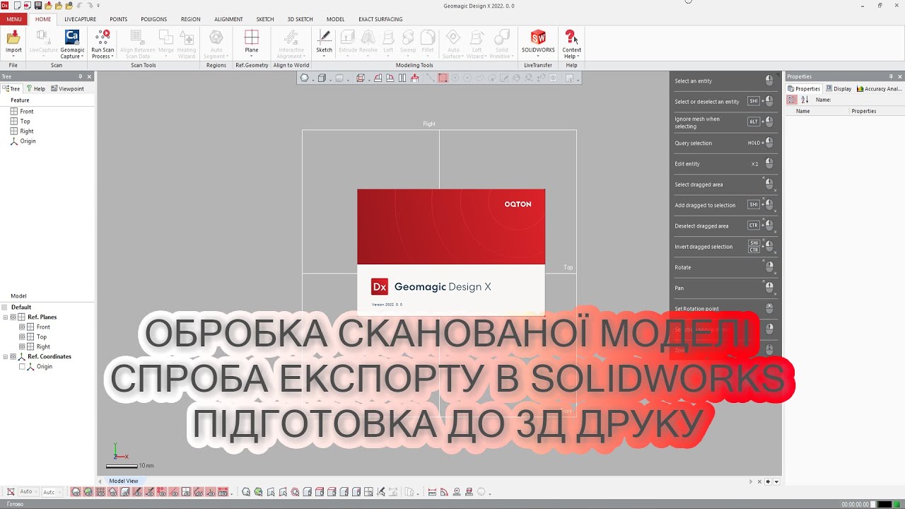Click the Geomagic Dx application logo
Screen dimensions: 905x509
[x=5, y=6]
